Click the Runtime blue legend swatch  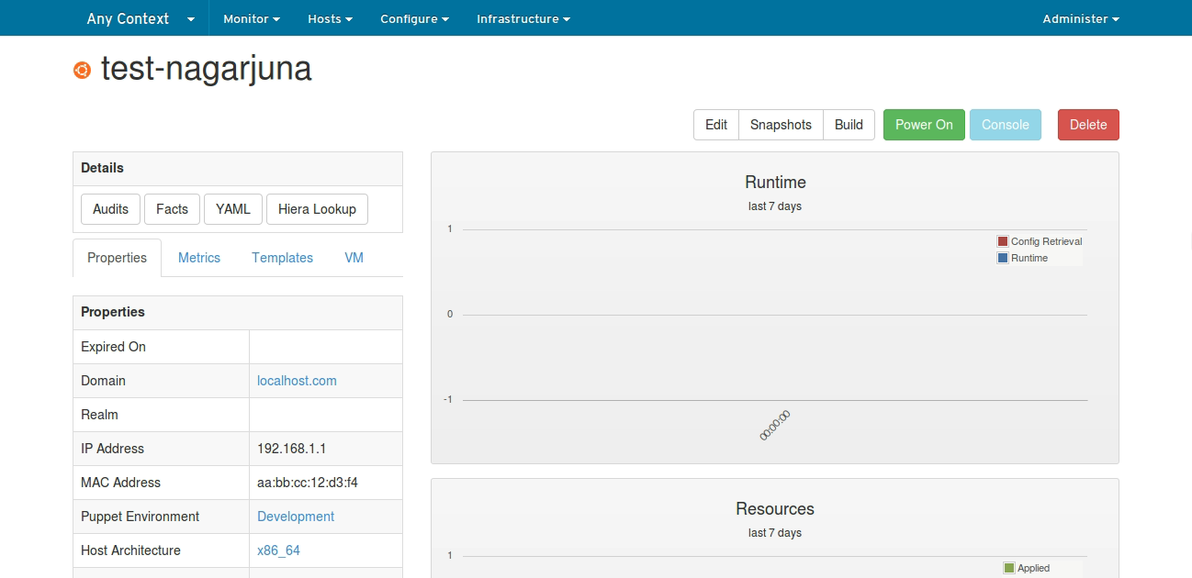[x=1003, y=258]
